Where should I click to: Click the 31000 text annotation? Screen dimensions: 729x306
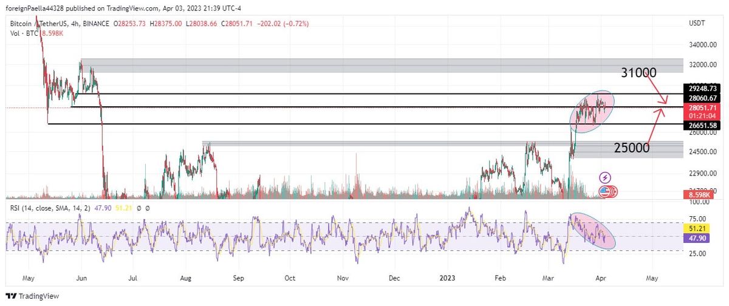click(638, 73)
